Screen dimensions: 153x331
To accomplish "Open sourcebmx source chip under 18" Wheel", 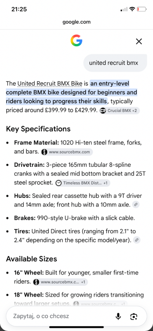I will click(x=100, y=304).
